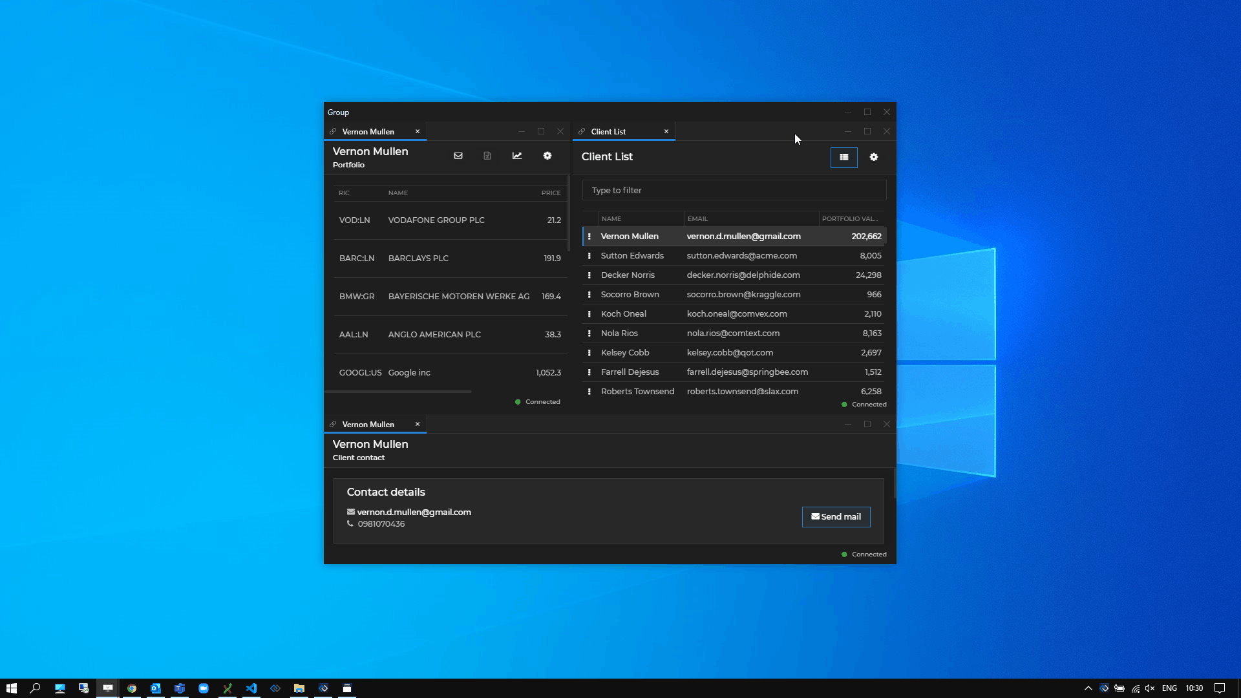This screenshot has height=698, width=1241.
Task: Click the options dots next to Sutton Edwards
Action: (589, 256)
